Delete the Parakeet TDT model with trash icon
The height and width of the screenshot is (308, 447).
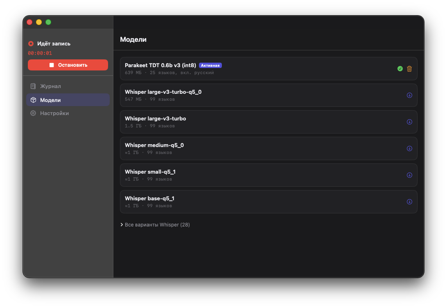click(409, 69)
